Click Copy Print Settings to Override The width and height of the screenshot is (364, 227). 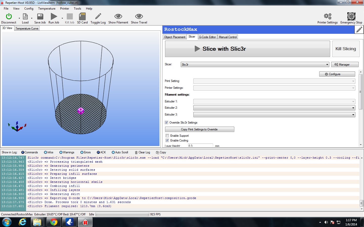tap(199, 129)
